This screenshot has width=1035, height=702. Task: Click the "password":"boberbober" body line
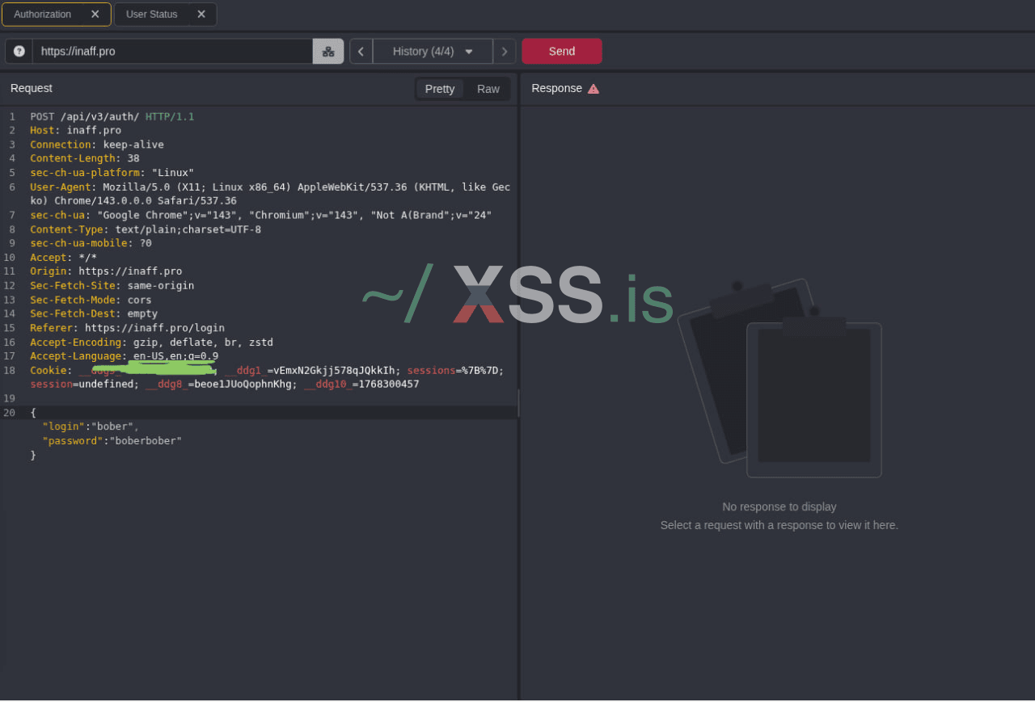(112, 441)
